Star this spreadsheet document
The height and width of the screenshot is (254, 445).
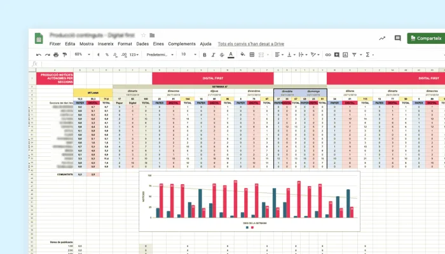[x=143, y=35]
